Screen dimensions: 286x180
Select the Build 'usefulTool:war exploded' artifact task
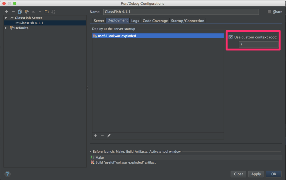(186, 162)
